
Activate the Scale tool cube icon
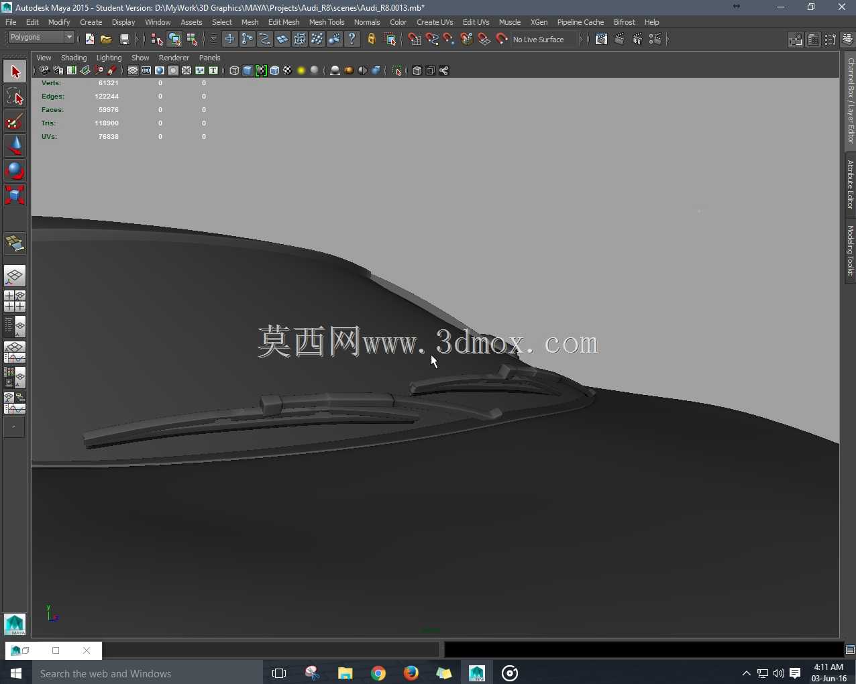coord(15,195)
